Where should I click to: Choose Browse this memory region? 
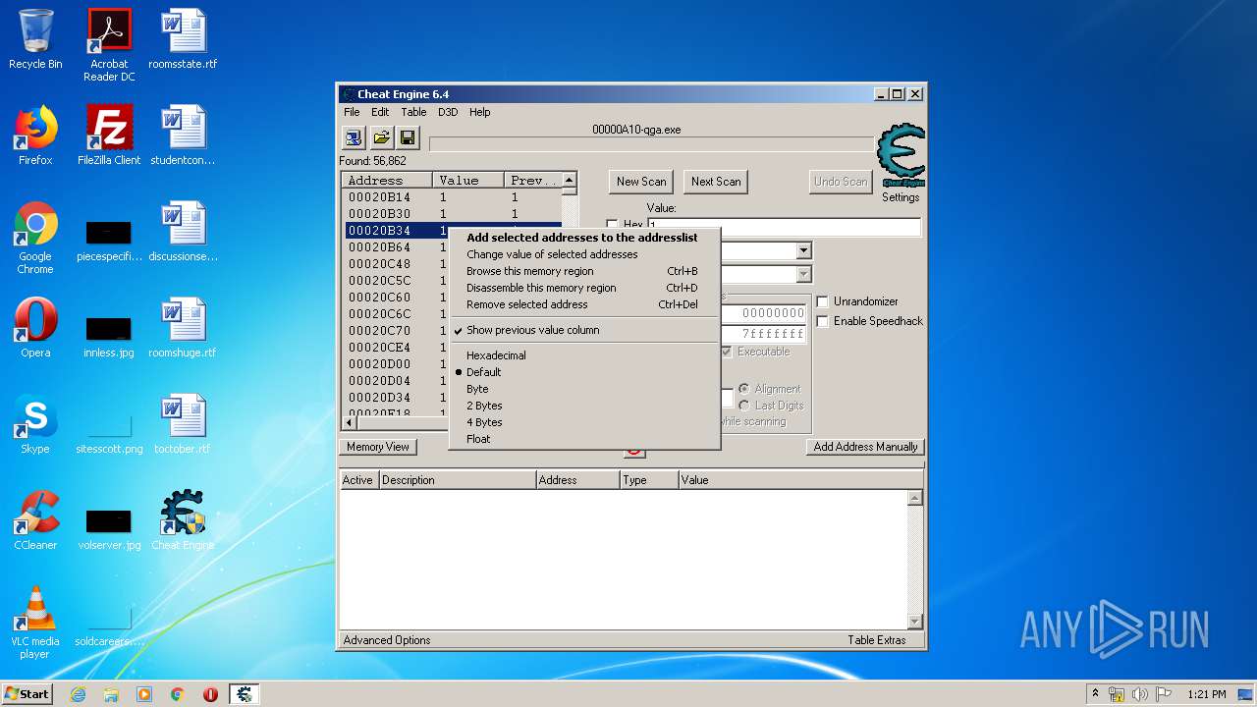[584, 271]
